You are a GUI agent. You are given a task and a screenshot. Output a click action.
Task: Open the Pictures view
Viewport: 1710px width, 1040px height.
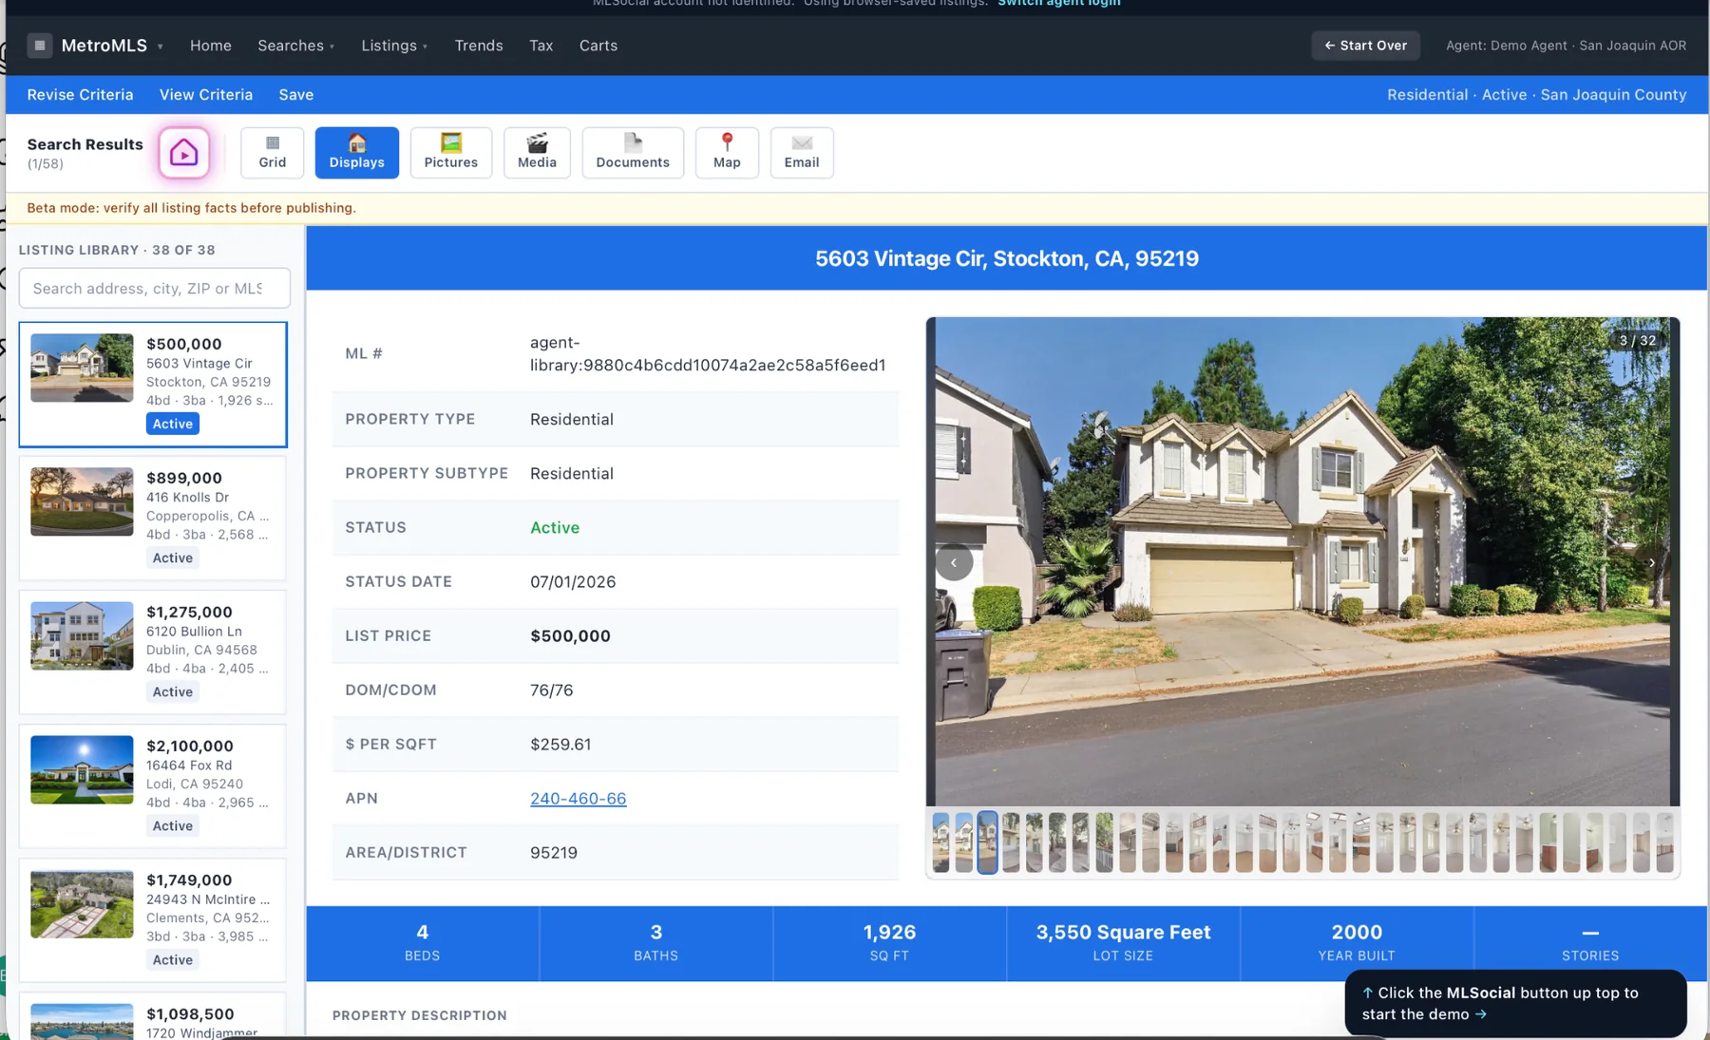click(x=451, y=152)
